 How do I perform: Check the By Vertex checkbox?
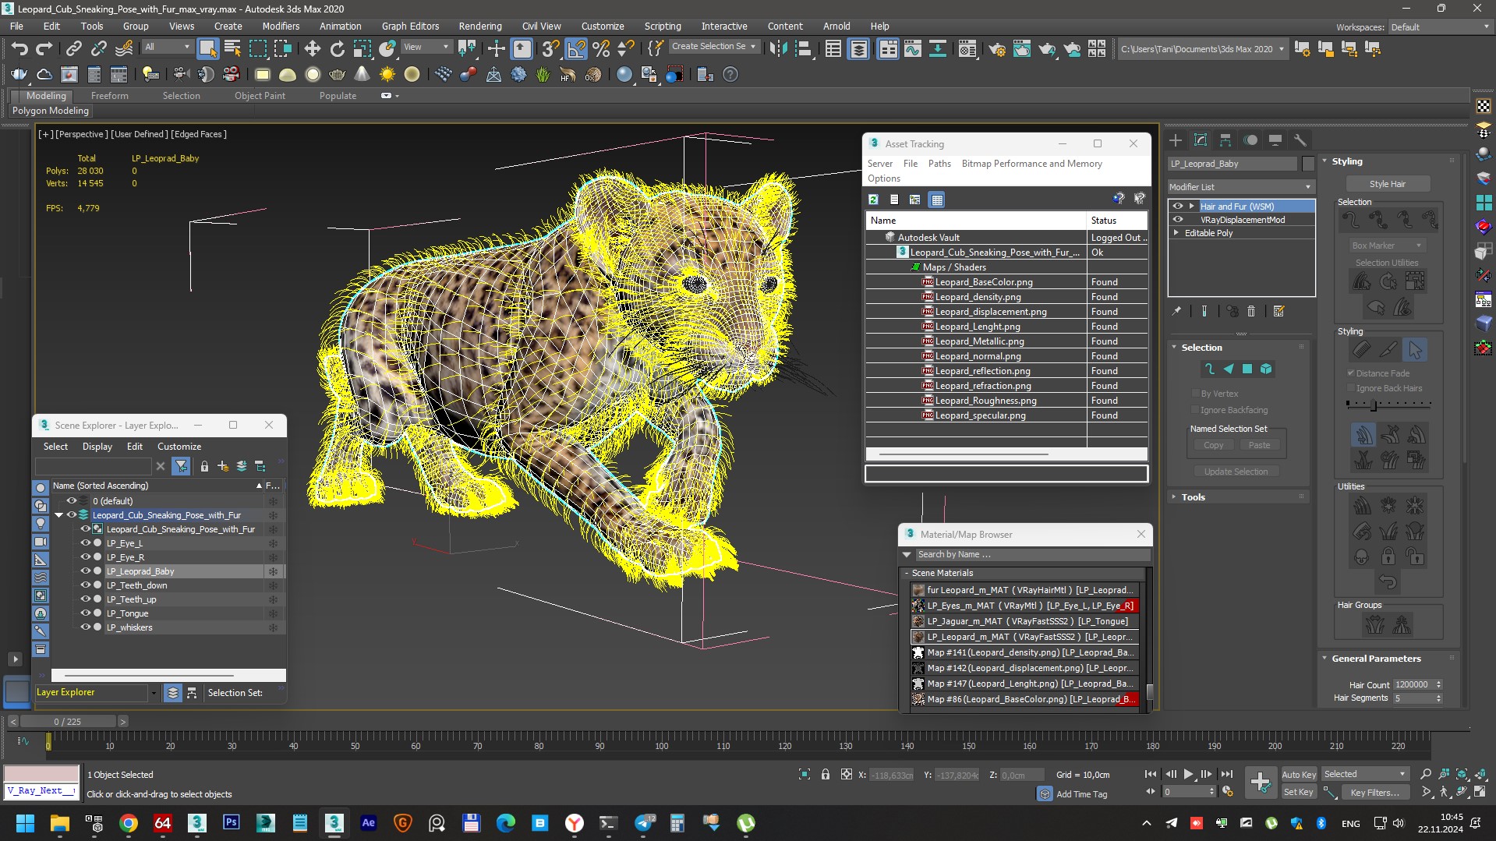tap(1196, 394)
